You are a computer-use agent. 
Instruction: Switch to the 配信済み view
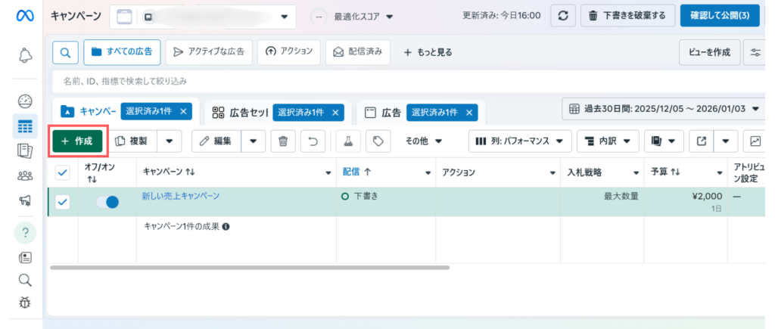[358, 52]
